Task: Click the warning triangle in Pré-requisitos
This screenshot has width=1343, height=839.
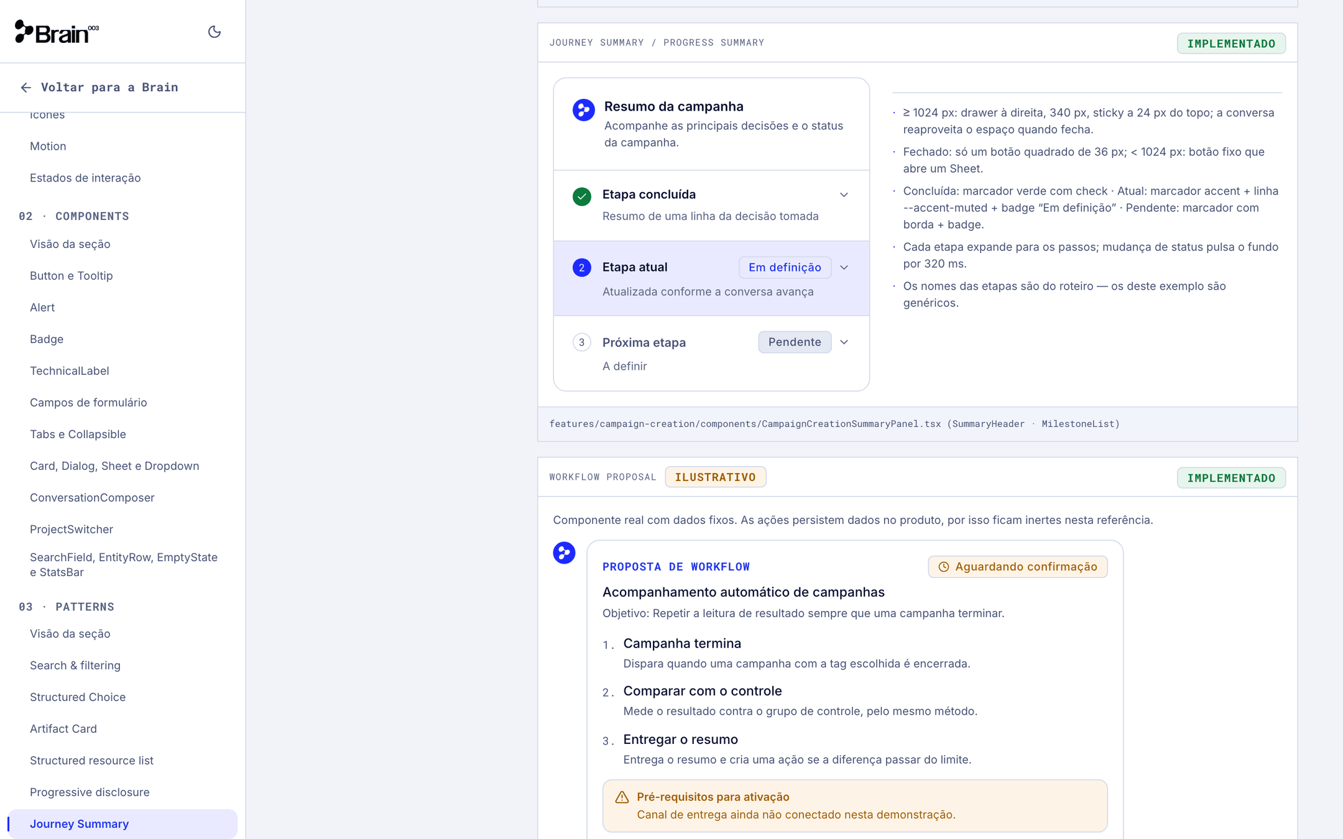Action: [x=622, y=797]
